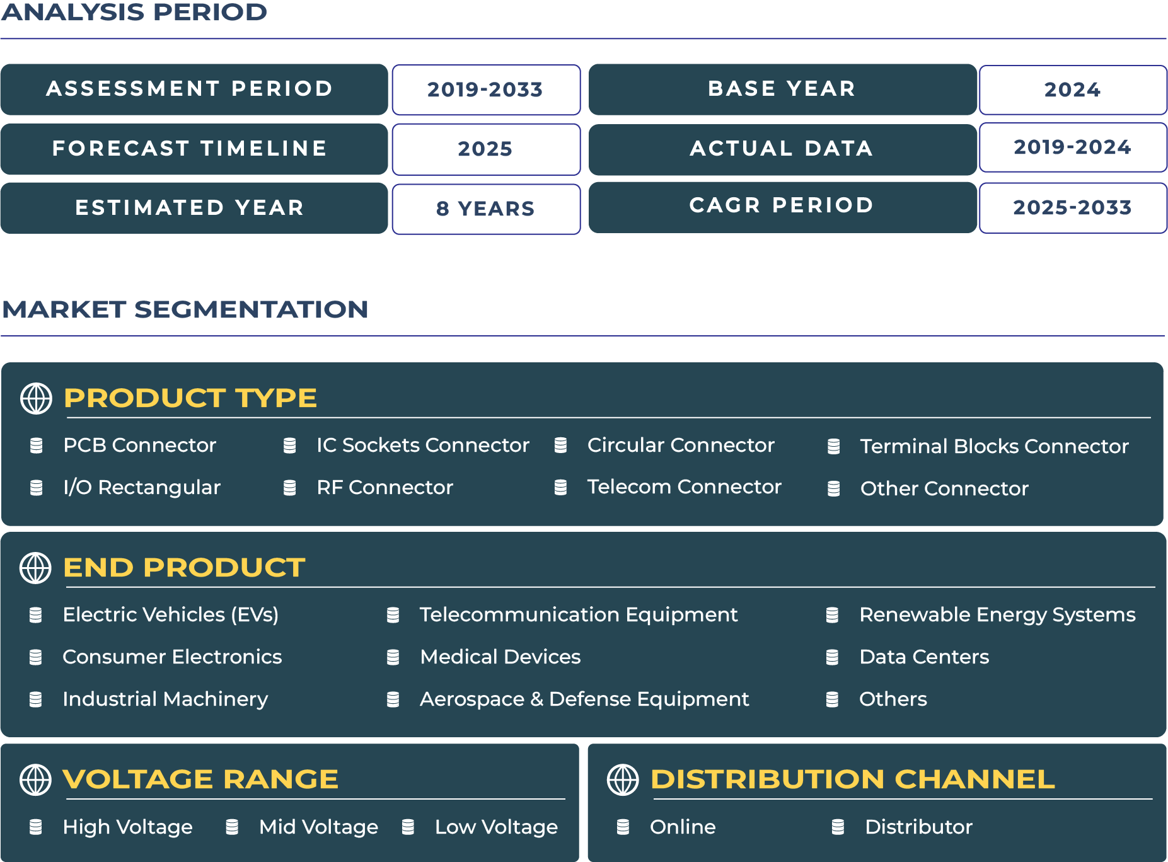Click the text 'Telecom Connector'
This screenshot has width=1168, height=862.
(685, 487)
